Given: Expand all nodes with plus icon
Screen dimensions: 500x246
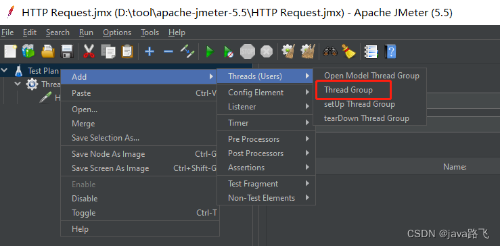Looking at the screenshot, I should point(150,51).
